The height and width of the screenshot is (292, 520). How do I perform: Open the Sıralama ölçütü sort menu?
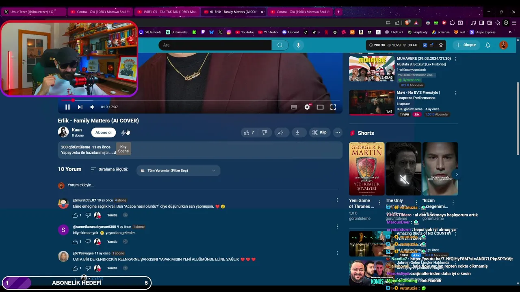click(109, 170)
